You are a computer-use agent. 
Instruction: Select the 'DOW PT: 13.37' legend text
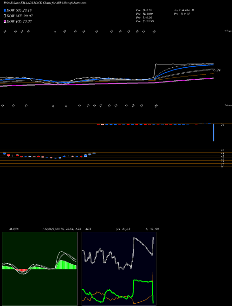19,21
